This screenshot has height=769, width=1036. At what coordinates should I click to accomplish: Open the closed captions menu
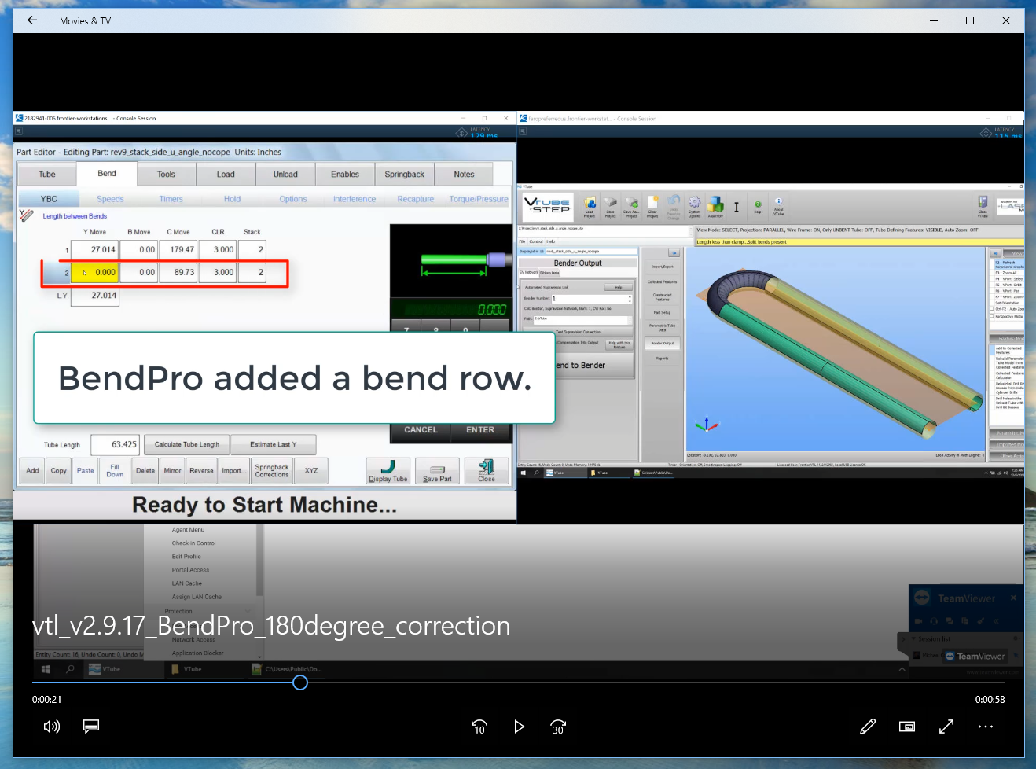pos(91,727)
